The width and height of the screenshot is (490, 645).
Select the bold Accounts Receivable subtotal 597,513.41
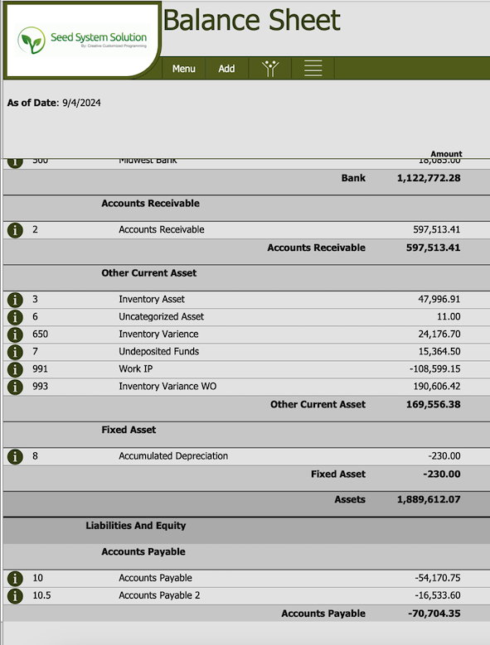point(433,248)
